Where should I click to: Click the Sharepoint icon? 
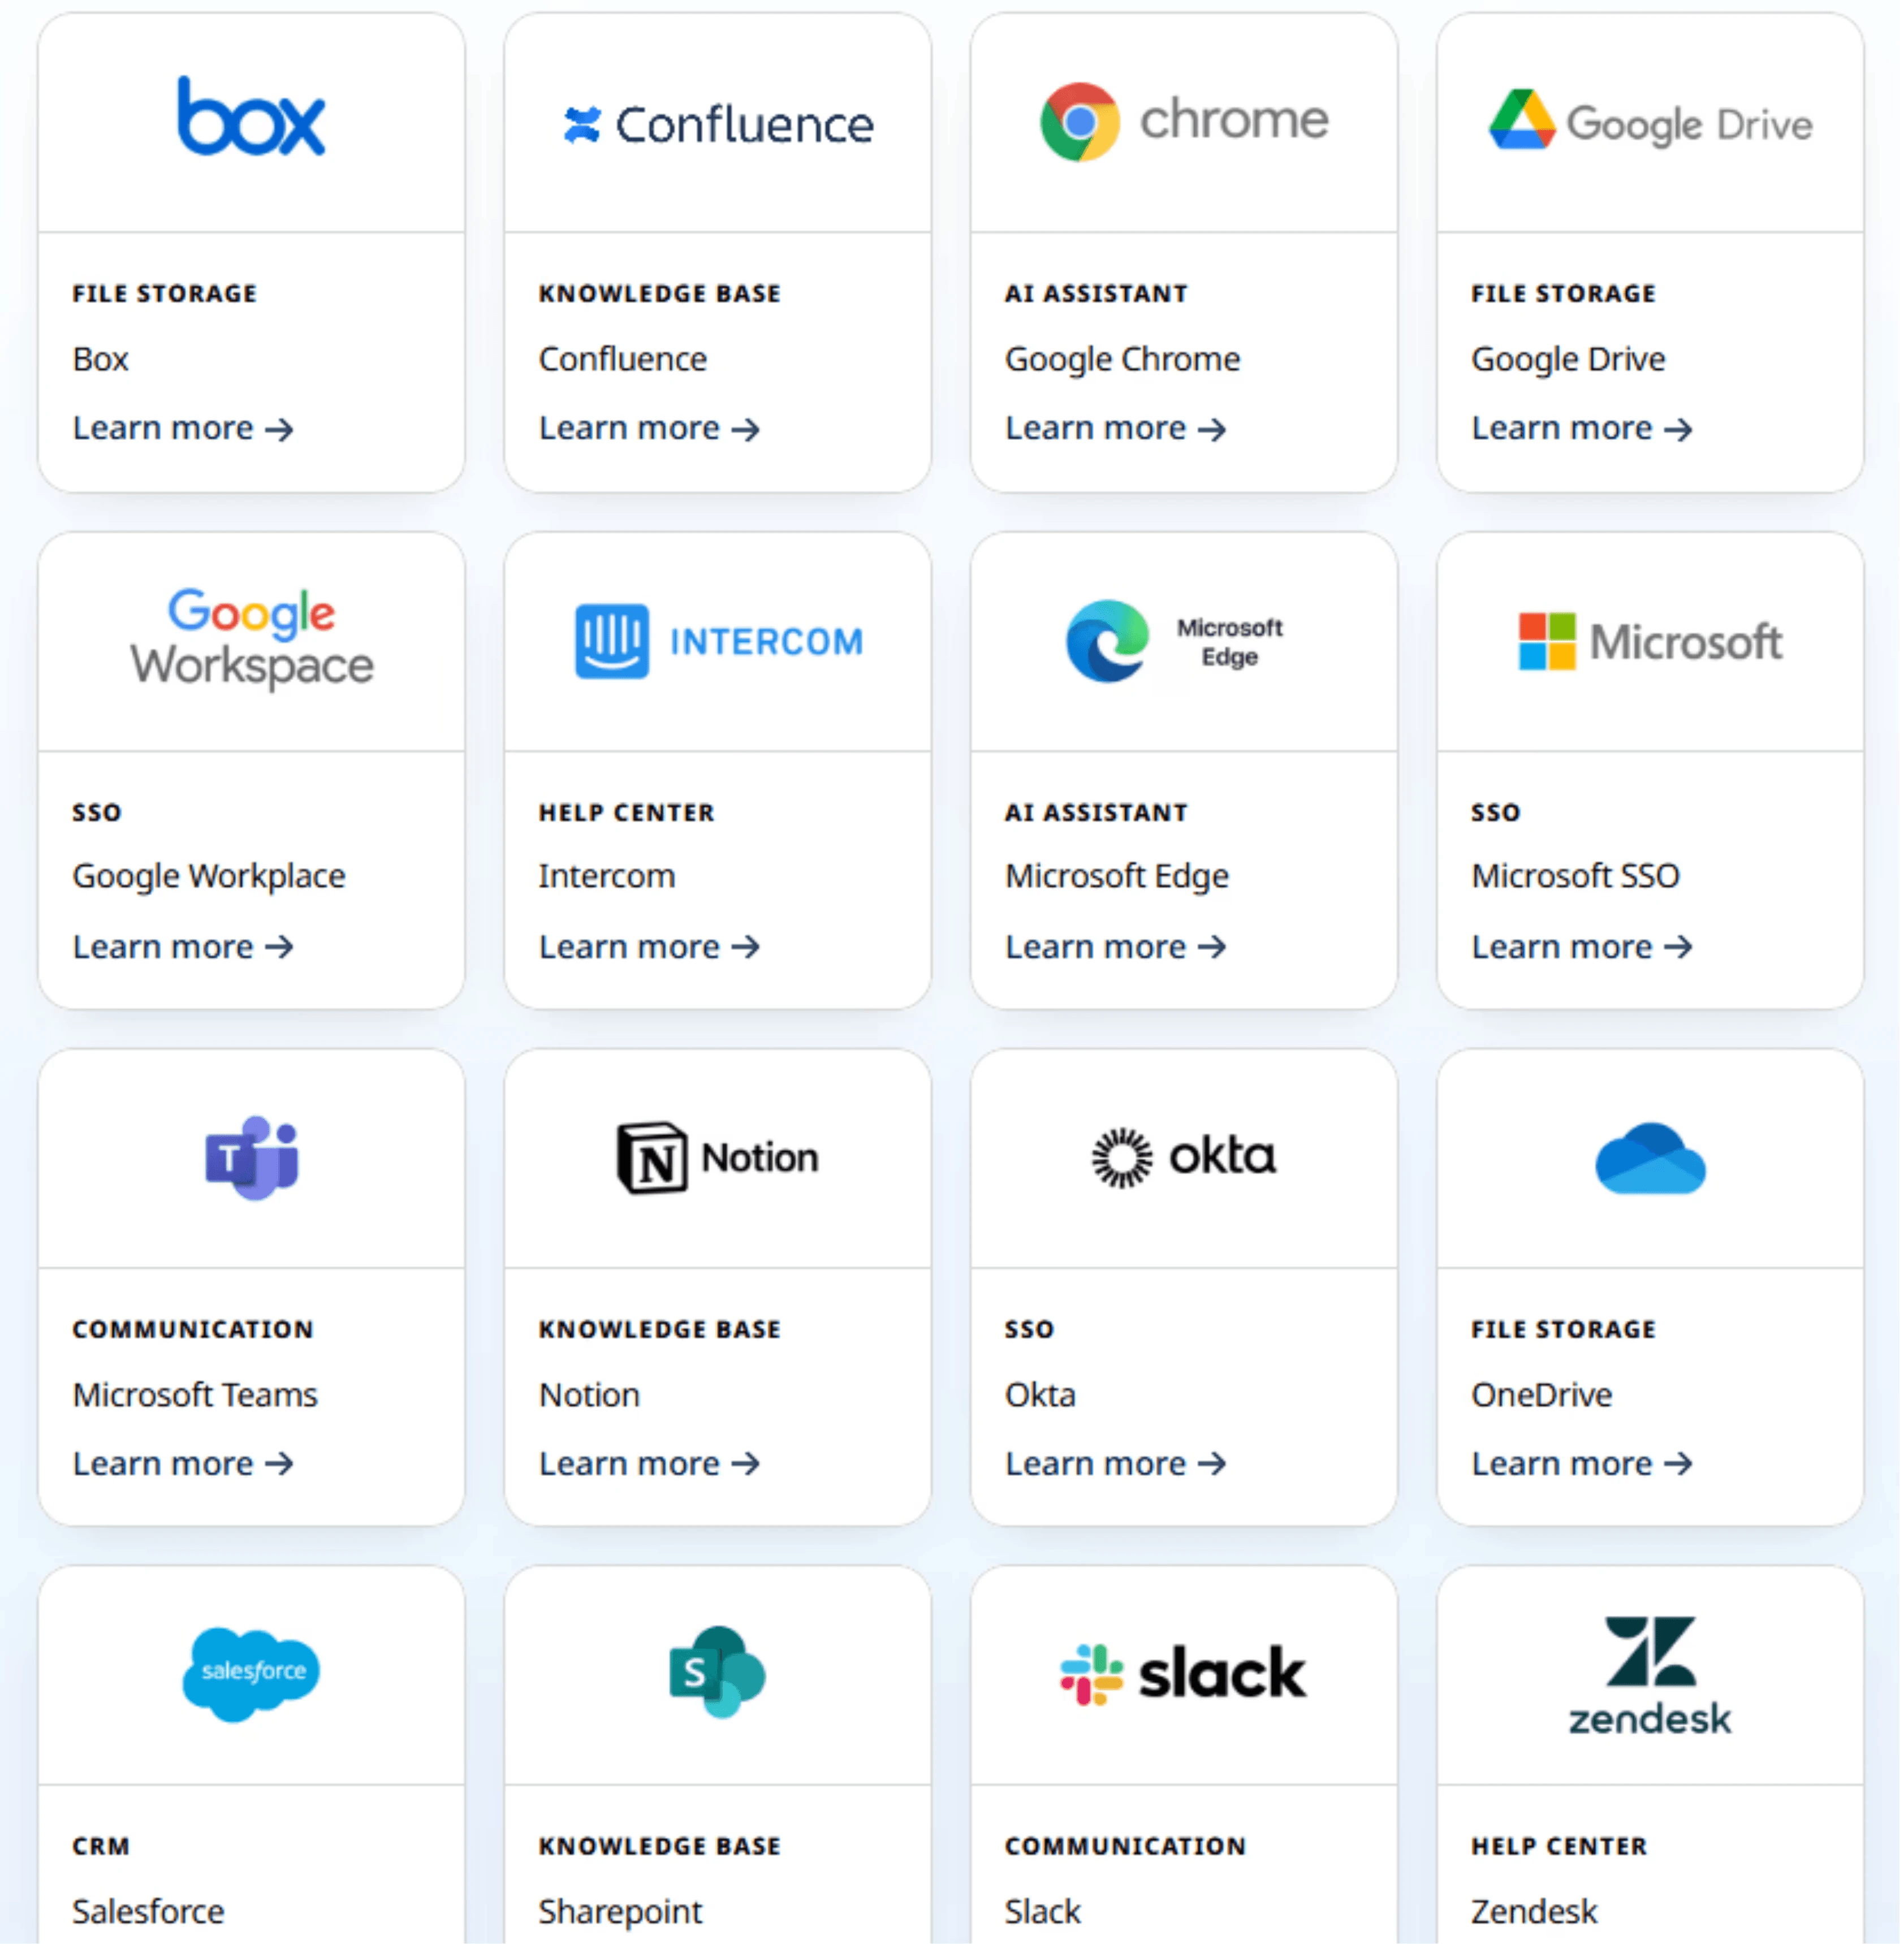click(x=717, y=1672)
